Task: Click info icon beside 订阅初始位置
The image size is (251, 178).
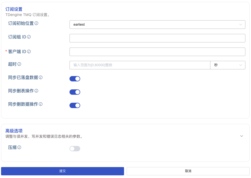Action: click(x=36, y=23)
